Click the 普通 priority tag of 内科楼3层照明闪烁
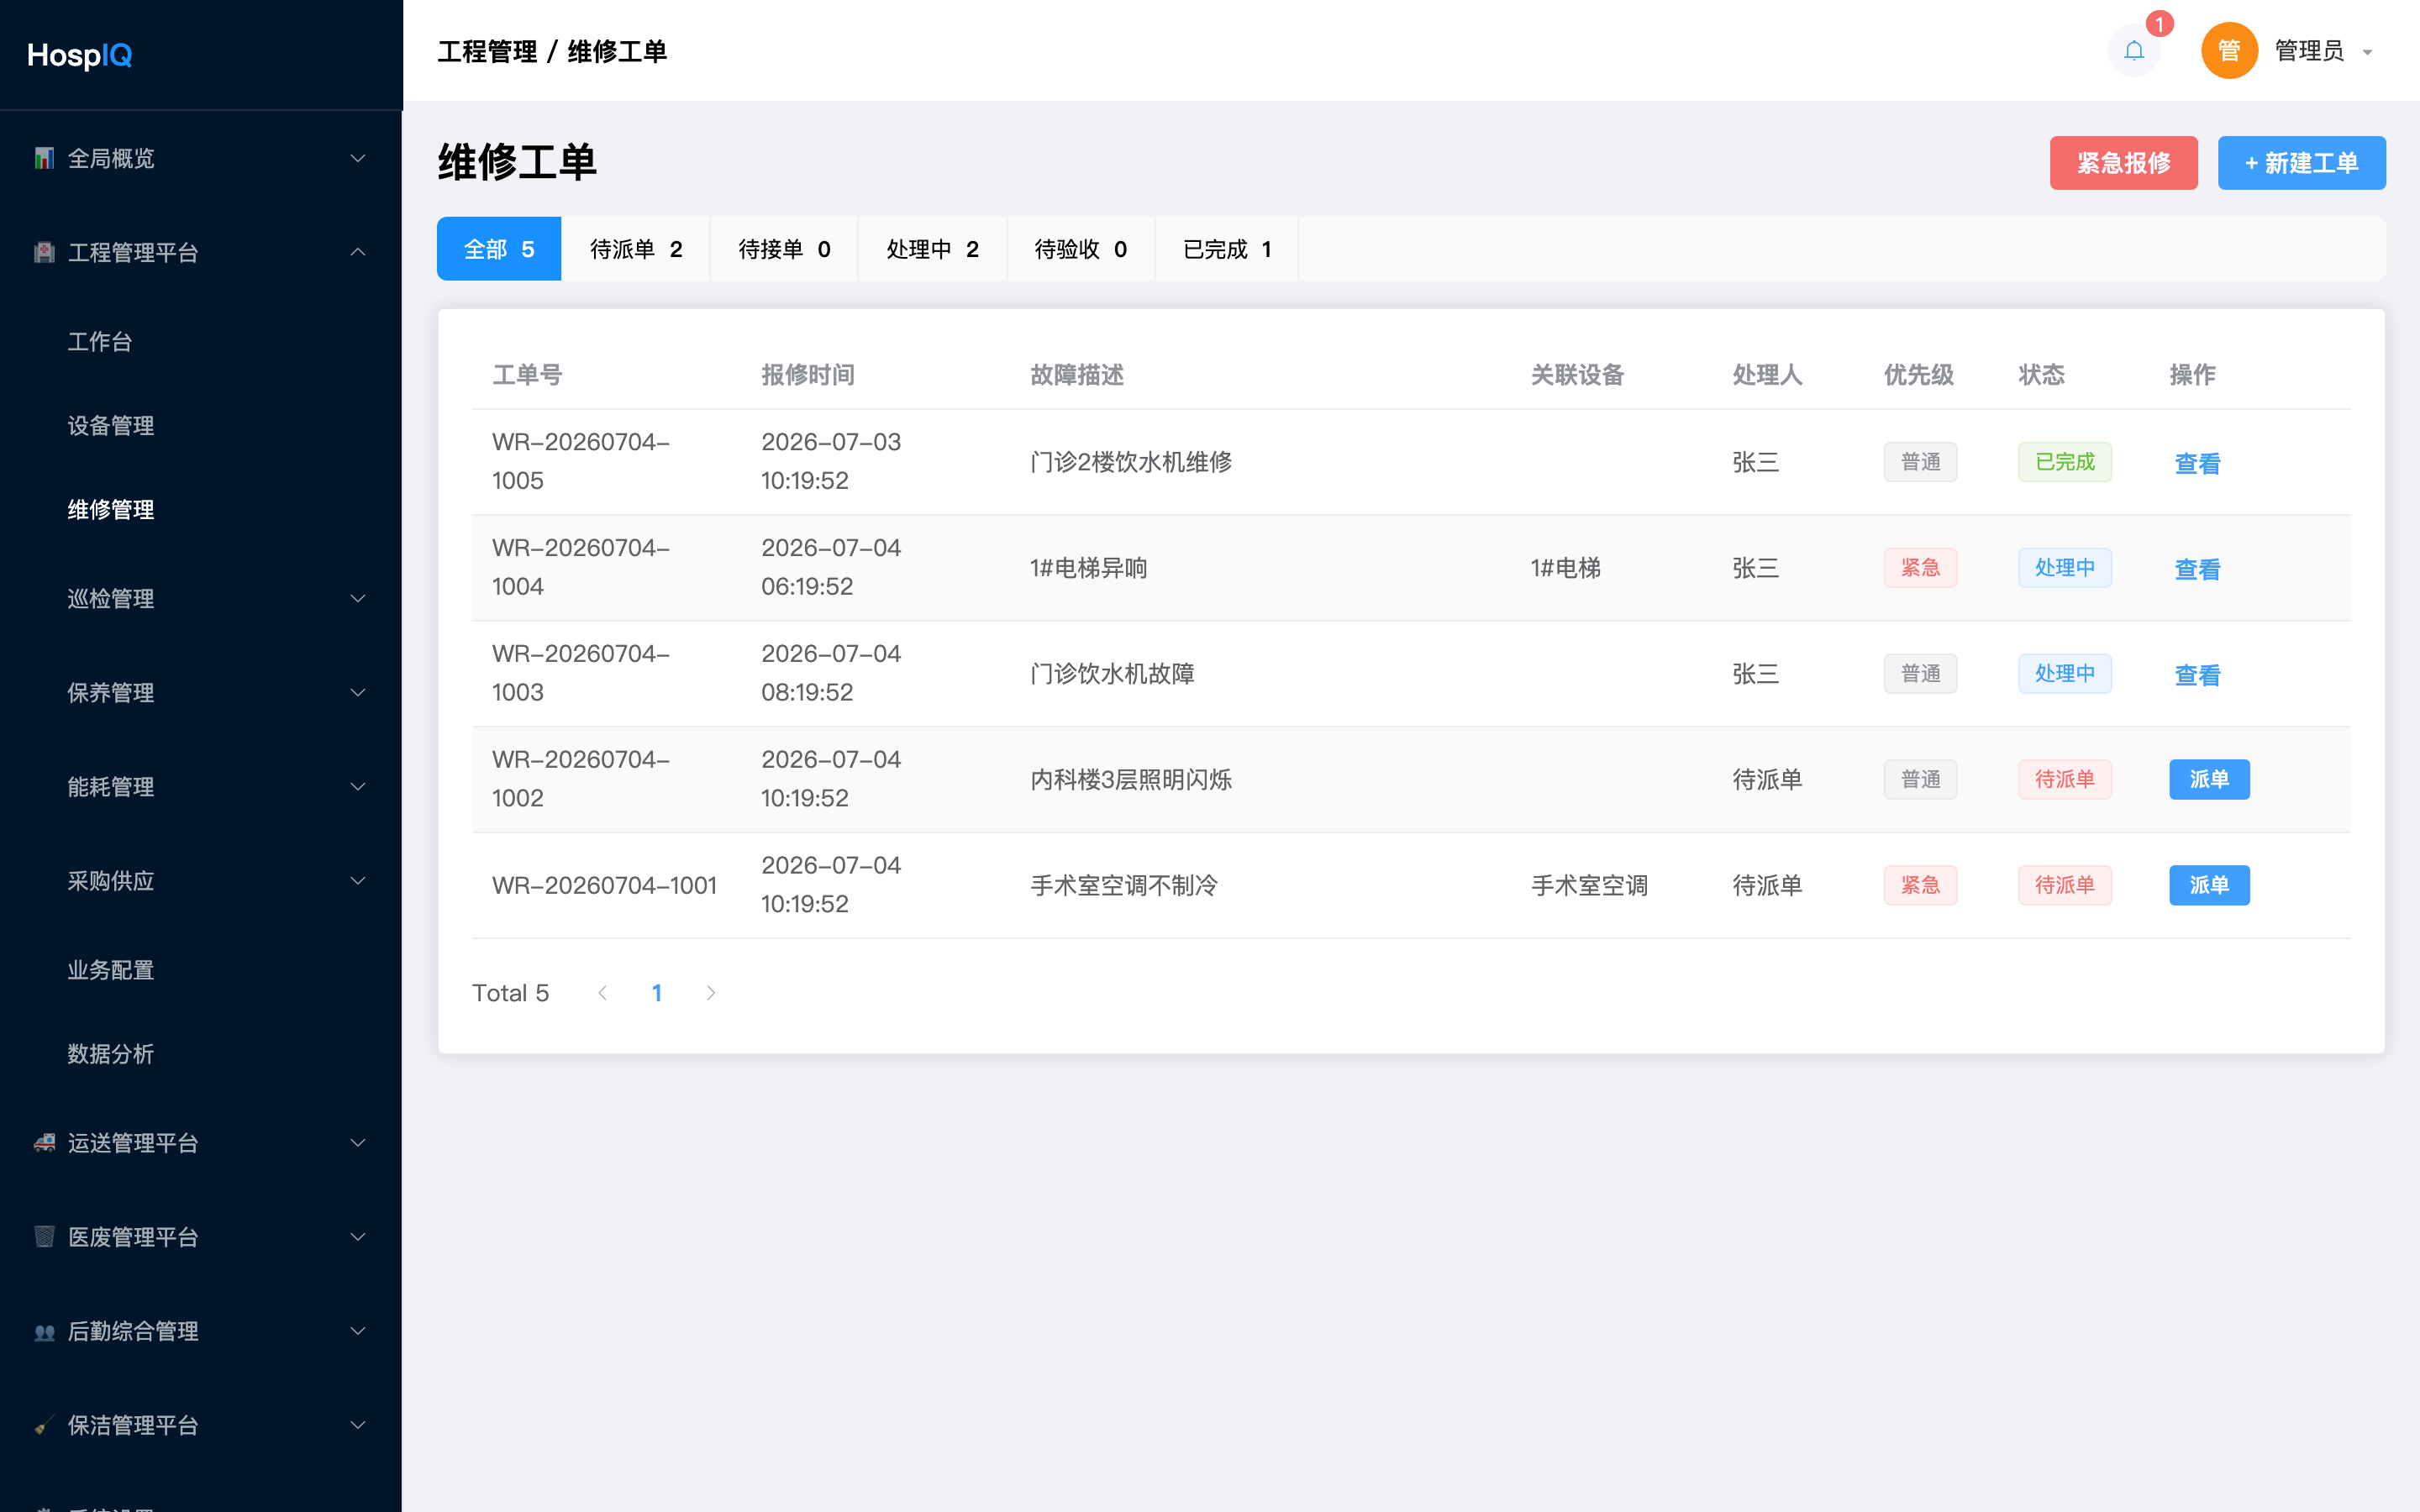This screenshot has width=2420, height=1512. [1920, 779]
